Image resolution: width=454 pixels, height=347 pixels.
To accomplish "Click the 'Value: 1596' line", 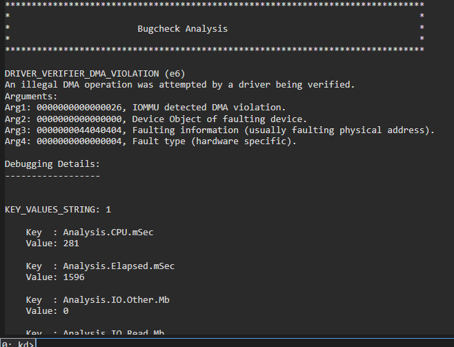I will point(55,277).
